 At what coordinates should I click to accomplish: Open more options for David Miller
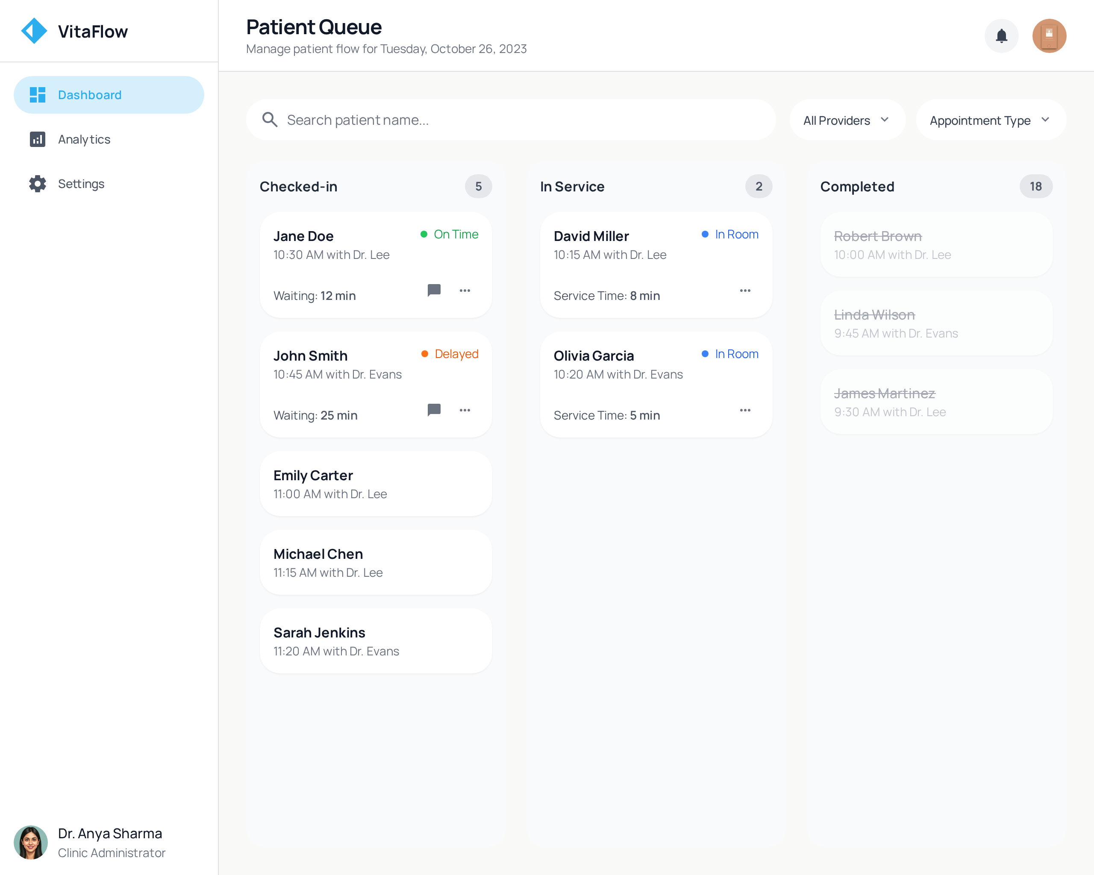pos(745,290)
